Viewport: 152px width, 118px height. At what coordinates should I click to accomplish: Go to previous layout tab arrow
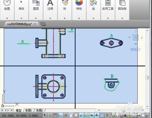pyautogui.click(x=5, y=110)
